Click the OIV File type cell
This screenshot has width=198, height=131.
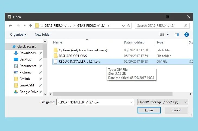pyautogui.click(x=162, y=62)
